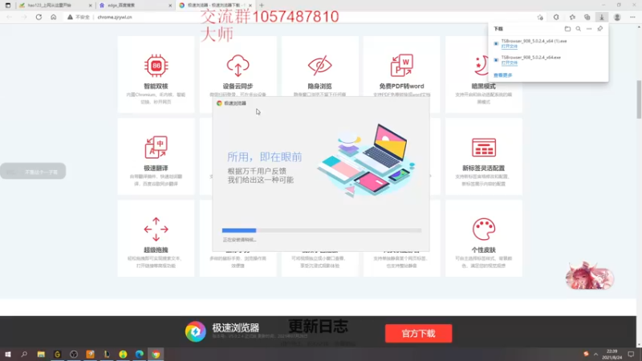The width and height of the screenshot is (642, 361).
Task: Click the page vertical scrollbar thumb
Action: point(639,99)
